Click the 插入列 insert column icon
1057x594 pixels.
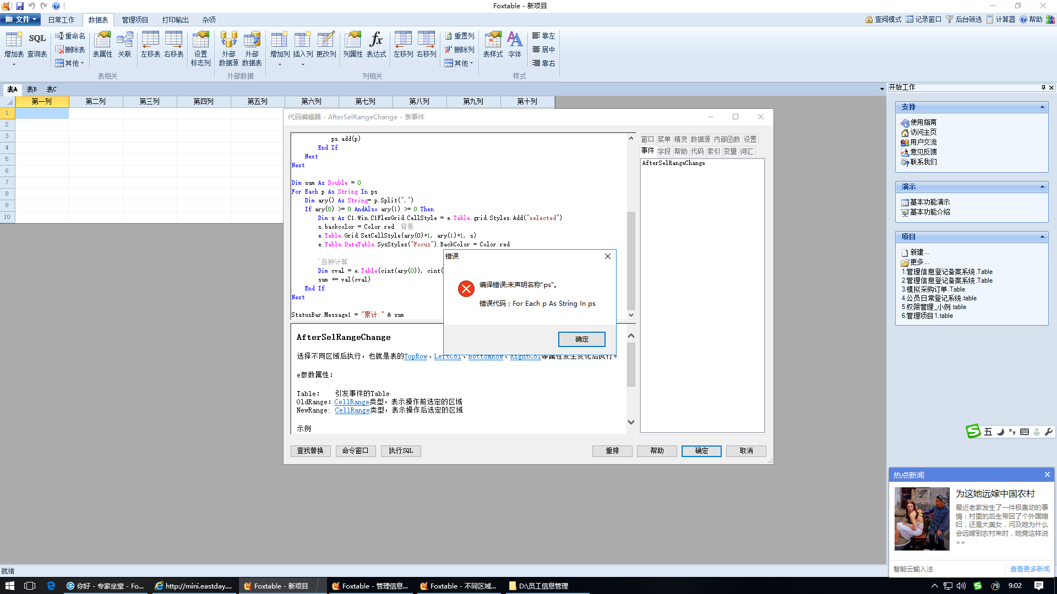pyautogui.click(x=303, y=44)
